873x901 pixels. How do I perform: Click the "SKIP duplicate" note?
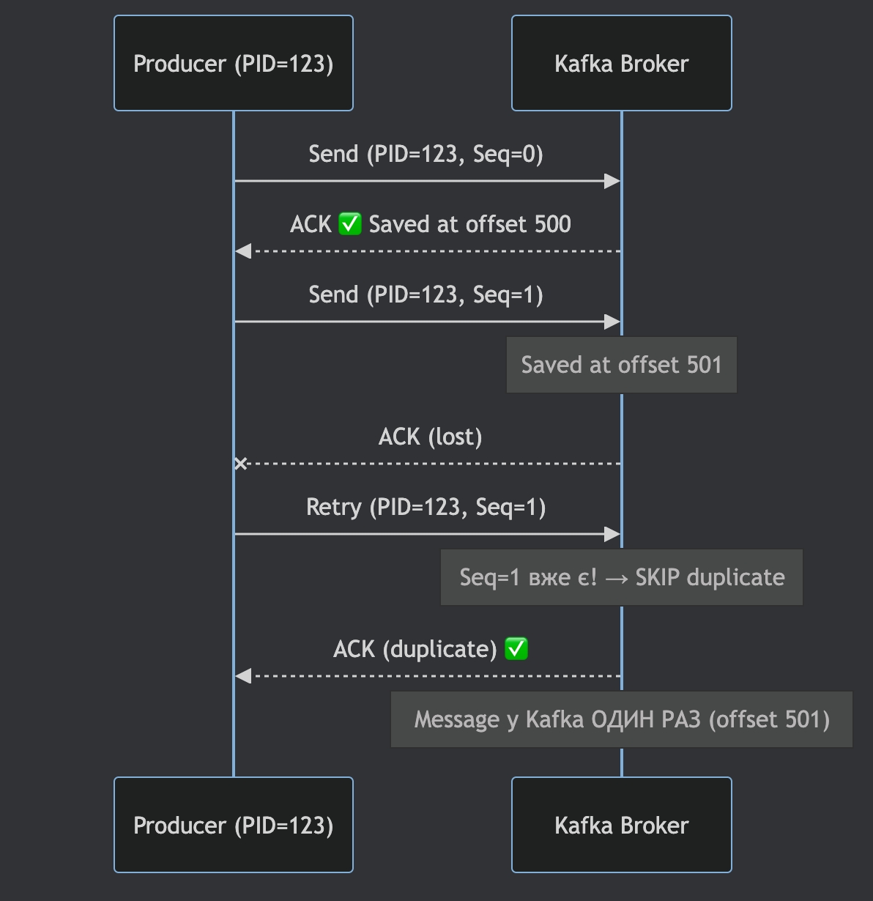click(x=621, y=577)
